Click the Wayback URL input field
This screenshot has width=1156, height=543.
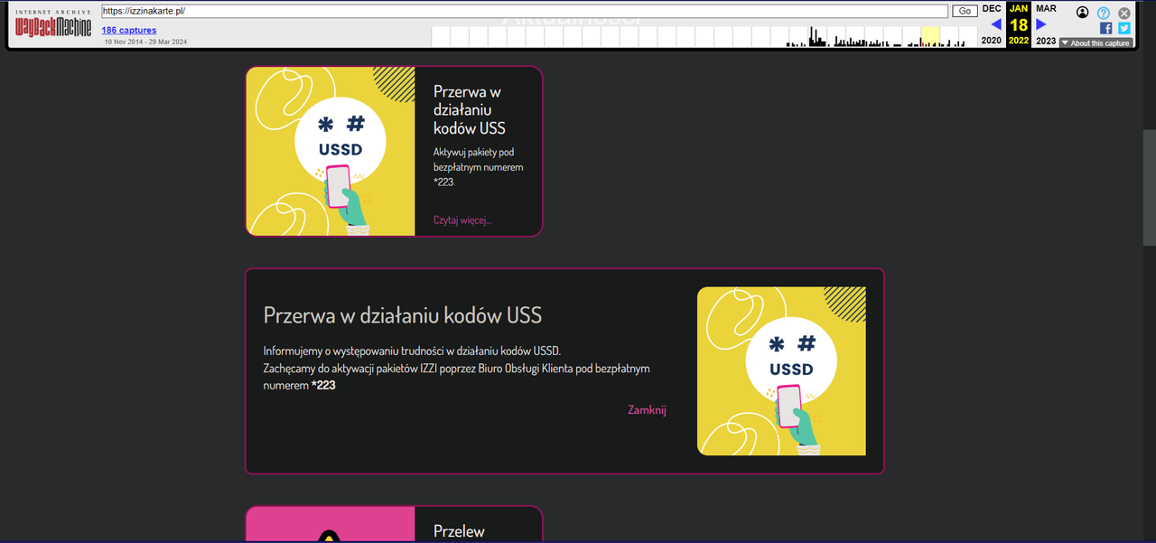click(x=524, y=11)
